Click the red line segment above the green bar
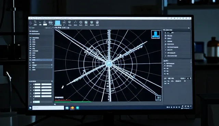219x126 pixels. [x=63, y=100]
